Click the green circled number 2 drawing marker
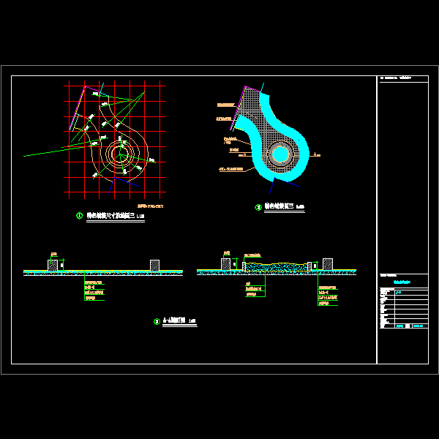 click(258, 207)
